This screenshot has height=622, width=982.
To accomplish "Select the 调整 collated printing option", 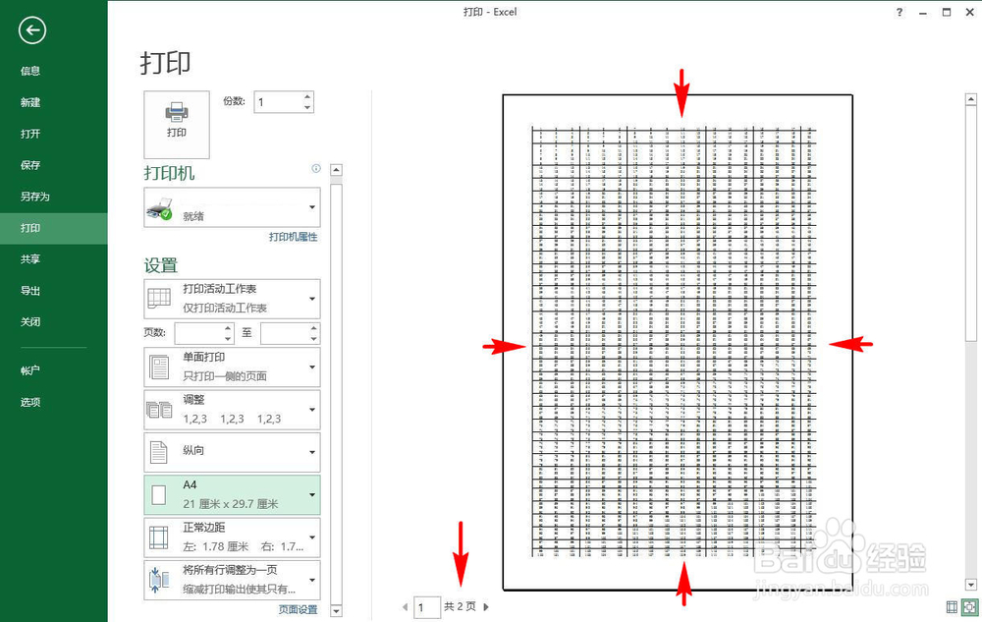I will (x=231, y=409).
